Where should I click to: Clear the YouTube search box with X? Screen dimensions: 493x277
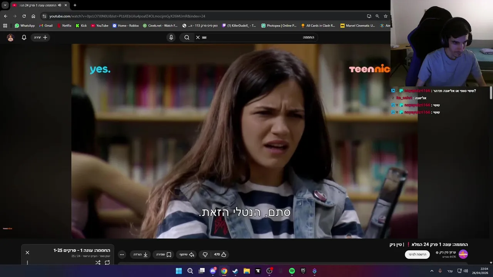pyautogui.click(x=198, y=37)
